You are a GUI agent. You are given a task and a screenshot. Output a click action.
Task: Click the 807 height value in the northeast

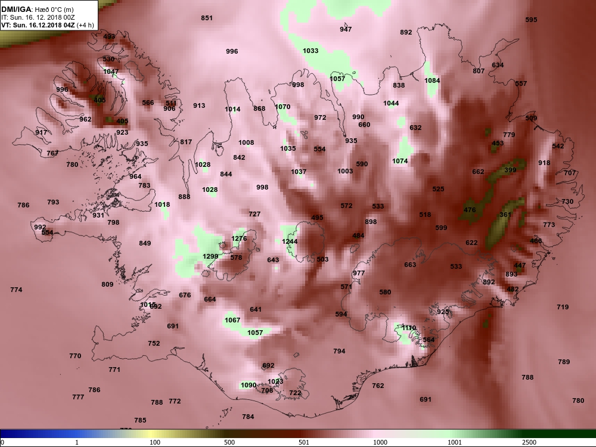(x=479, y=71)
